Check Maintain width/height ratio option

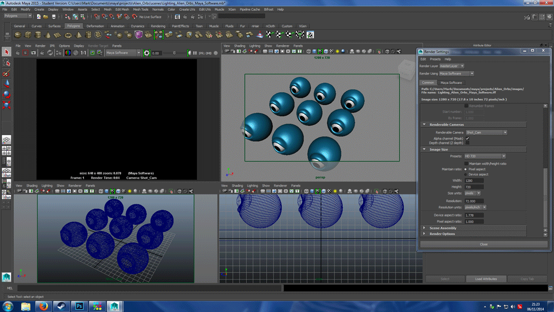pos(466,164)
